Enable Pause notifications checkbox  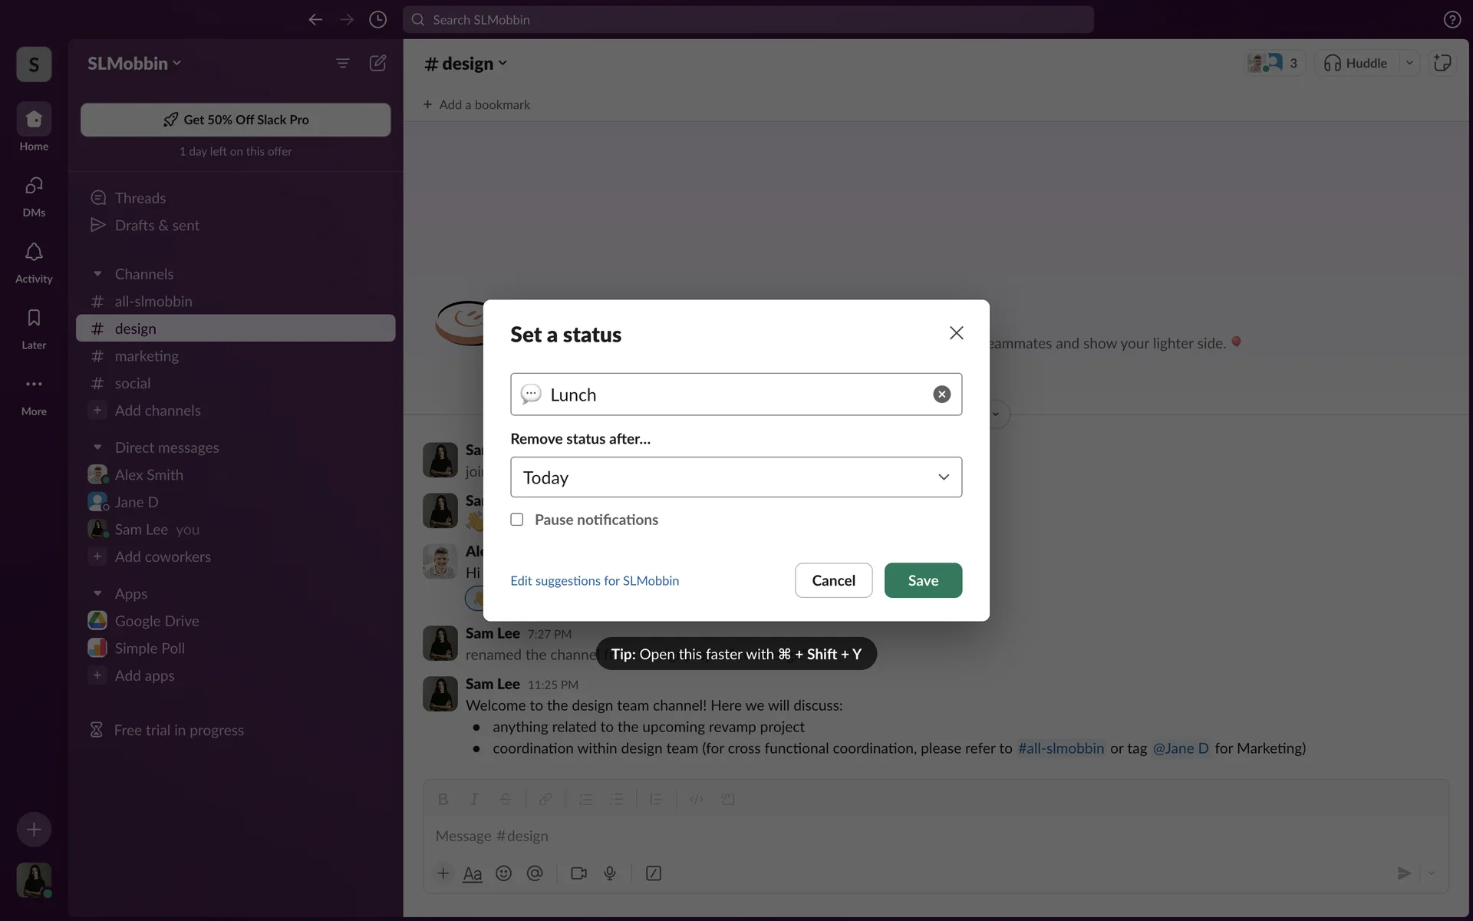(517, 520)
